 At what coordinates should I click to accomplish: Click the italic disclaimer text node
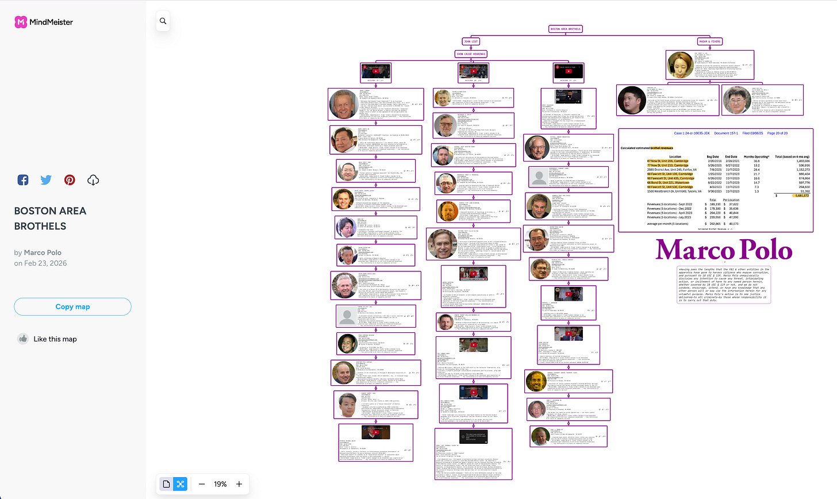724,285
